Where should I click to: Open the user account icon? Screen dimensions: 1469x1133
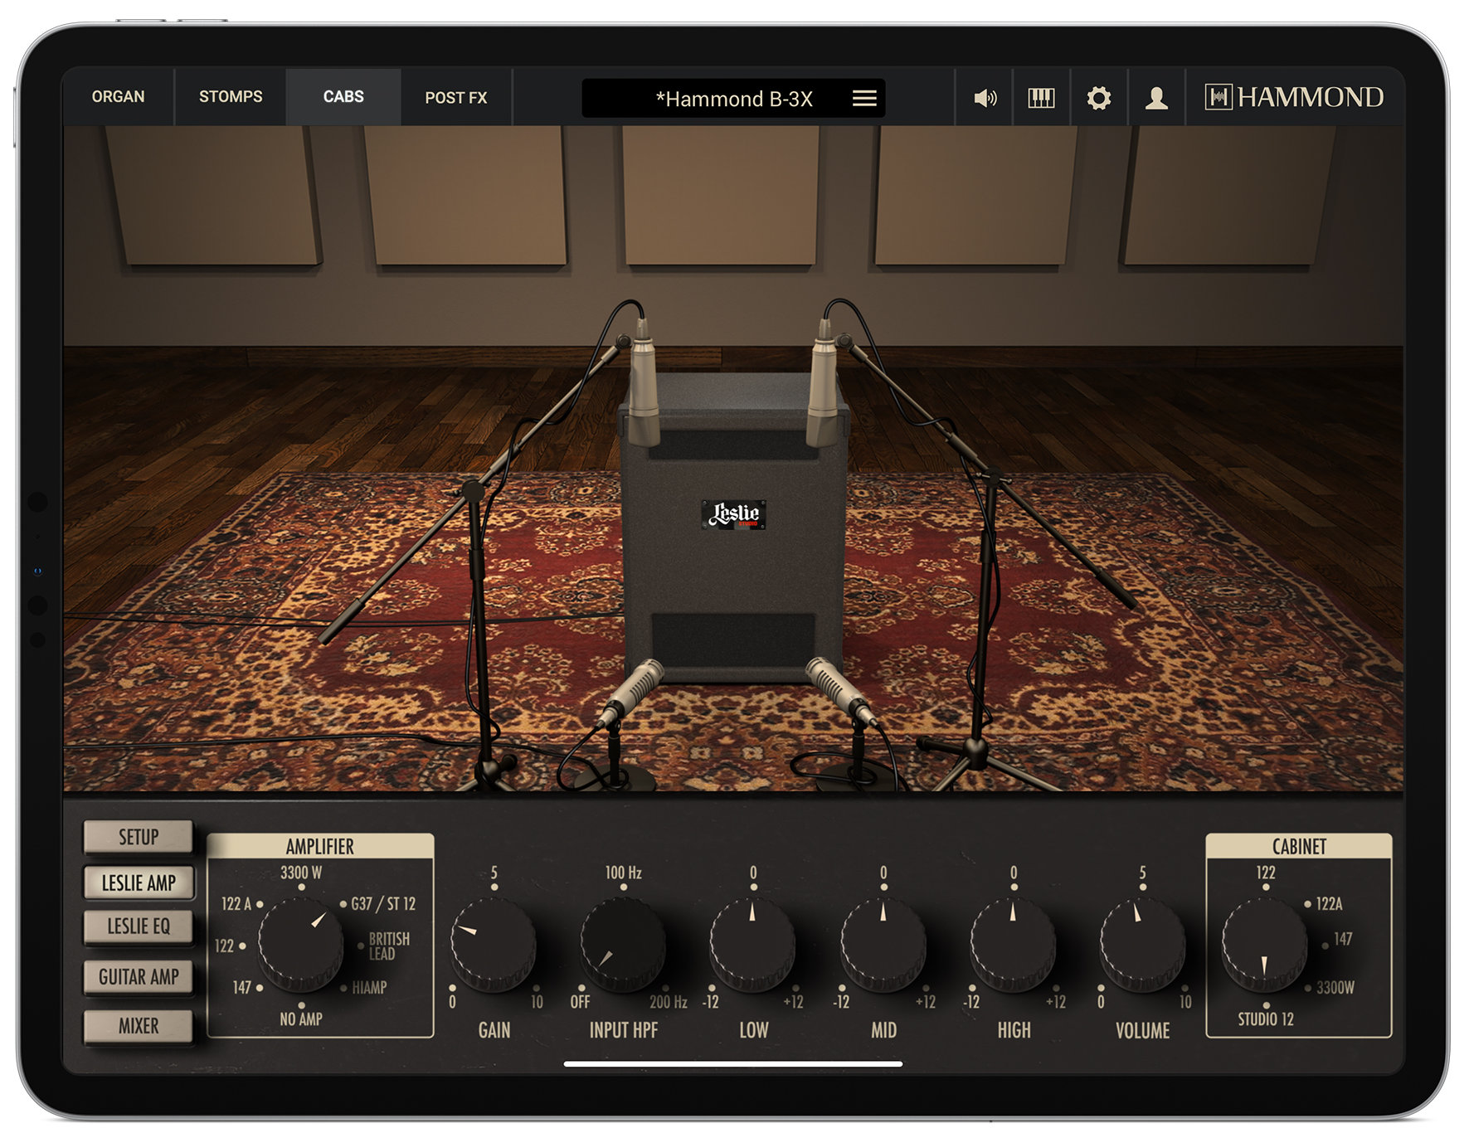click(x=1158, y=98)
